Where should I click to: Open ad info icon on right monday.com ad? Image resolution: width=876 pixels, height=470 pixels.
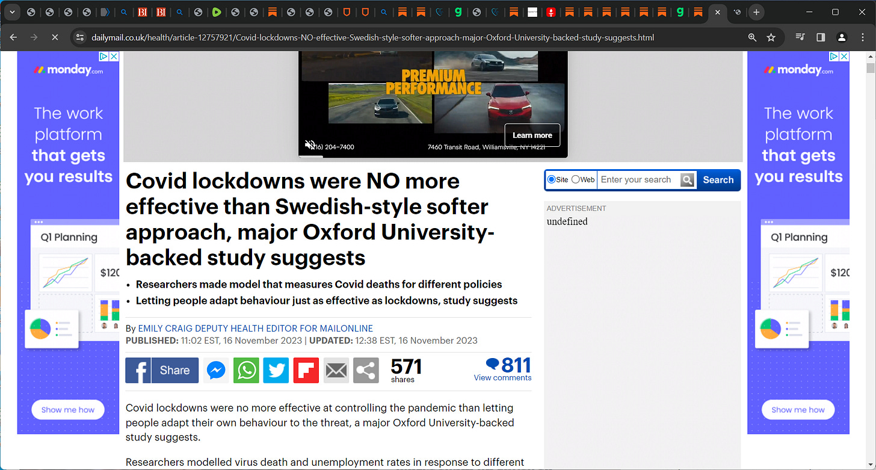(834, 56)
